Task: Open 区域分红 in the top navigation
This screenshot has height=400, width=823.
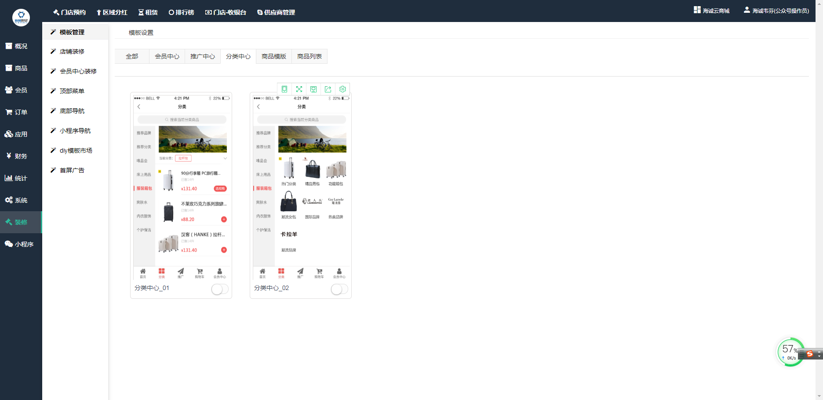Action: click(112, 12)
